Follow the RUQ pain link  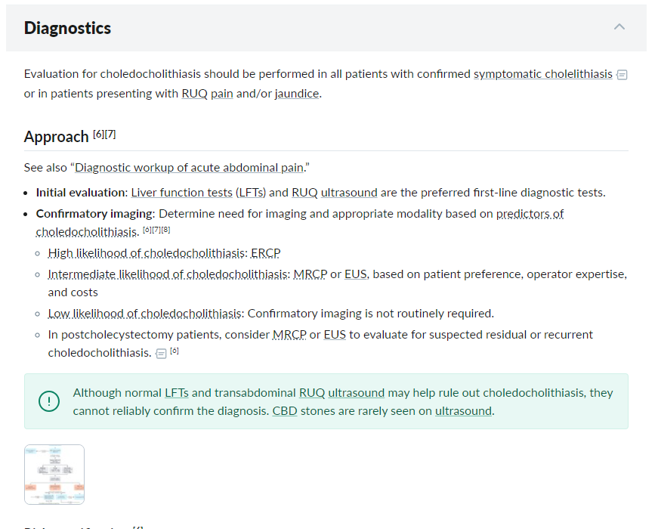207,93
